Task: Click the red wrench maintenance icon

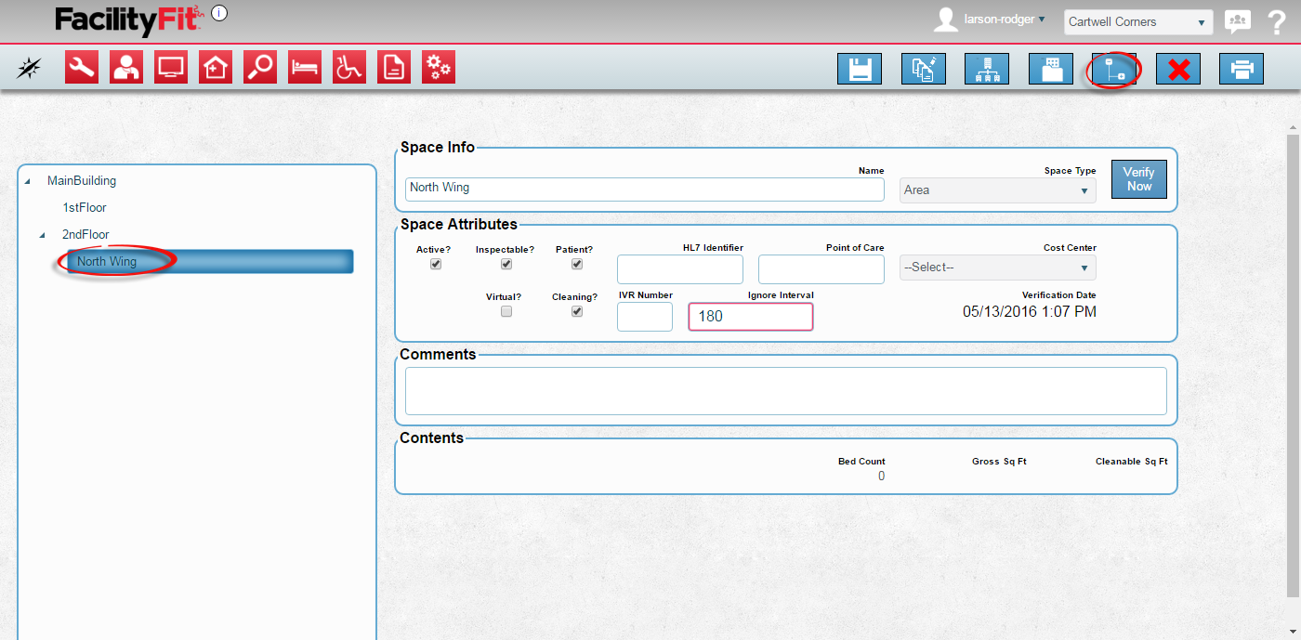Action: (82, 68)
